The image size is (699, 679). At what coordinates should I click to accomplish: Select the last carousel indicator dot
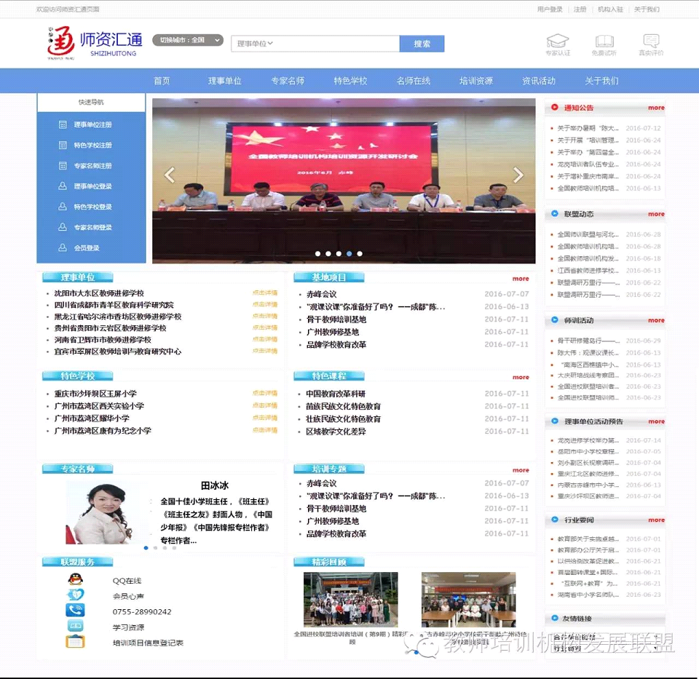(x=360, y=253)
